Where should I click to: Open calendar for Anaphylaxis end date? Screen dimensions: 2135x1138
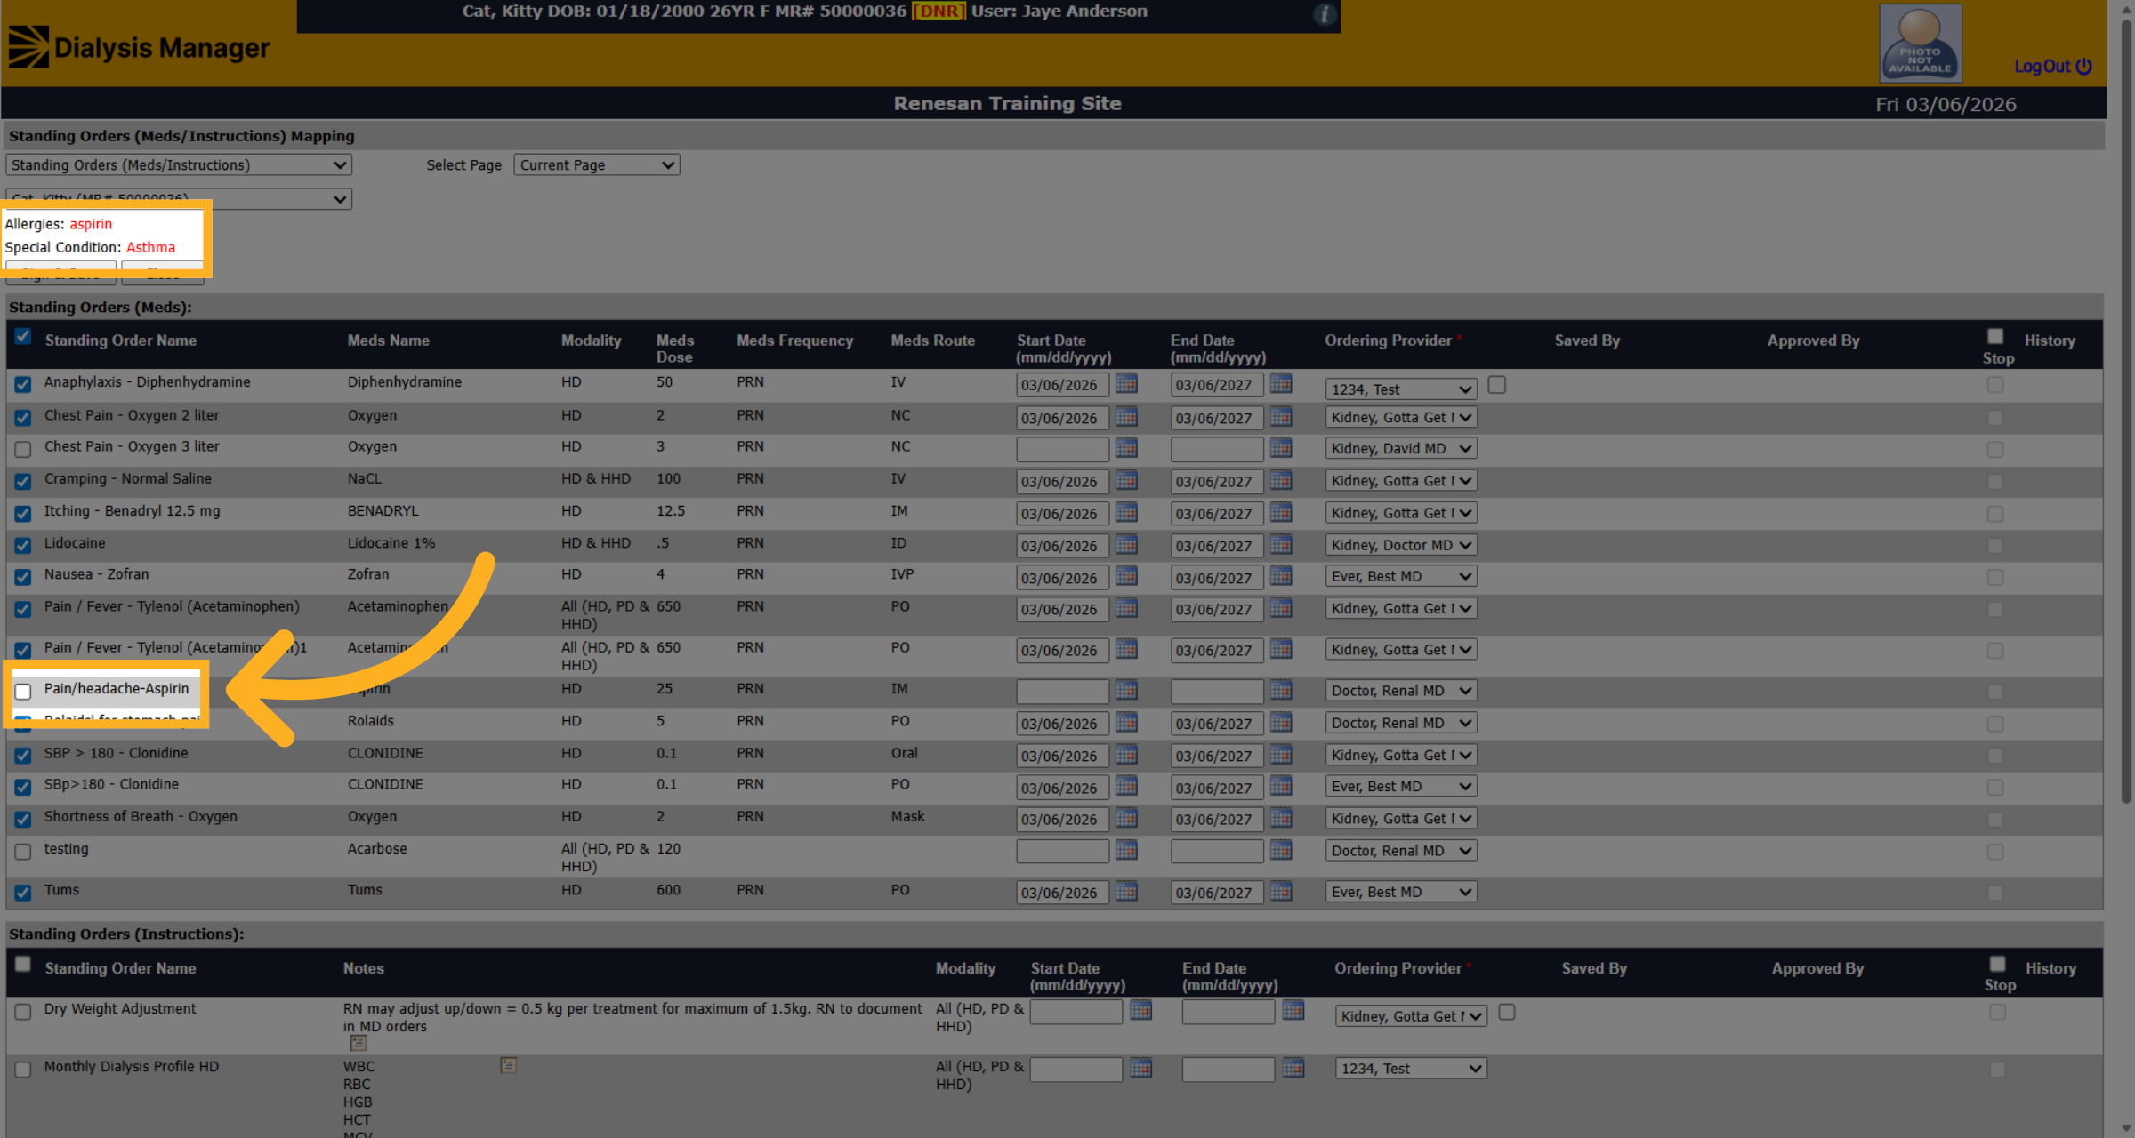(x=1281, y=383)
